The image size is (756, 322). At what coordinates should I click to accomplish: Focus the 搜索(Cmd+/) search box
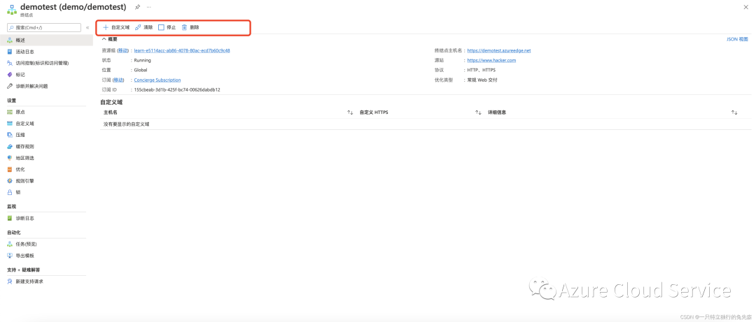(44, 28)
